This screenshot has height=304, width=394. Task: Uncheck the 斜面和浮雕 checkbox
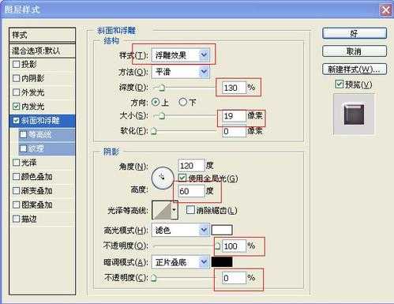click(17, 121)
